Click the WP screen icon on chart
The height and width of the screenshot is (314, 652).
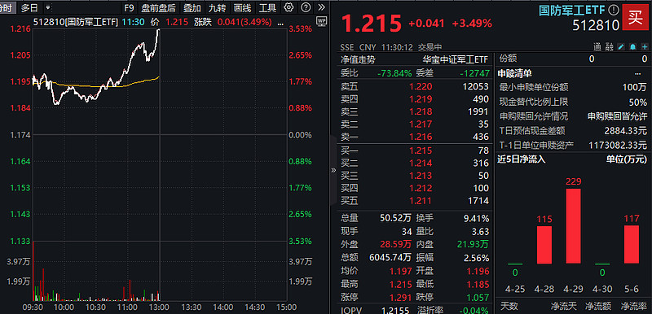coord(321,20)
